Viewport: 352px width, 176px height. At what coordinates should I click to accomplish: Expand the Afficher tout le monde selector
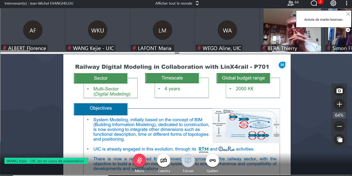(177, 4)
